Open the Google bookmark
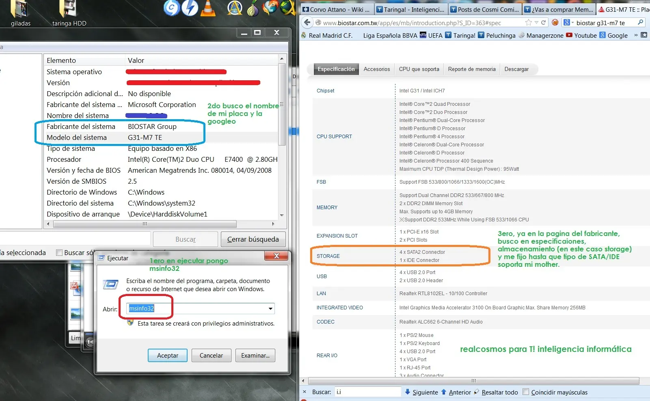Image resolution: width=650 pixels, height=401 pixels. (x=613, y=35)
